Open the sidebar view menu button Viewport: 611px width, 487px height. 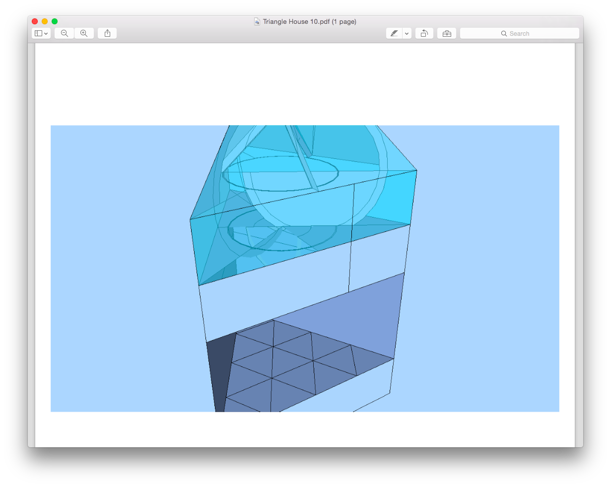pos(41,33)
